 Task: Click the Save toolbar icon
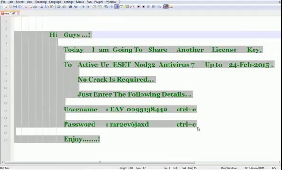[x=15, y=7]
